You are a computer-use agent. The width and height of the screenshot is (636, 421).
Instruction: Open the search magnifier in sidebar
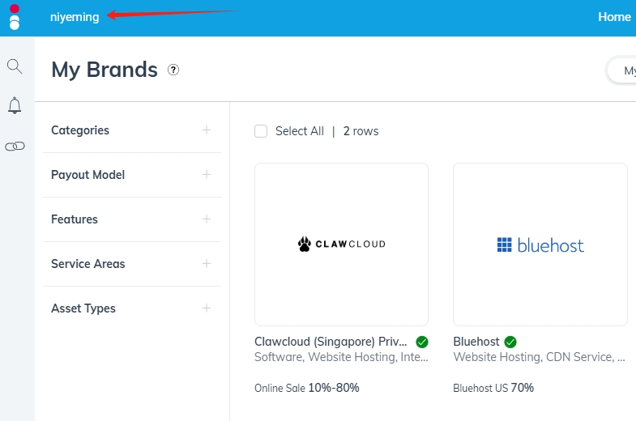coord(15,66)
